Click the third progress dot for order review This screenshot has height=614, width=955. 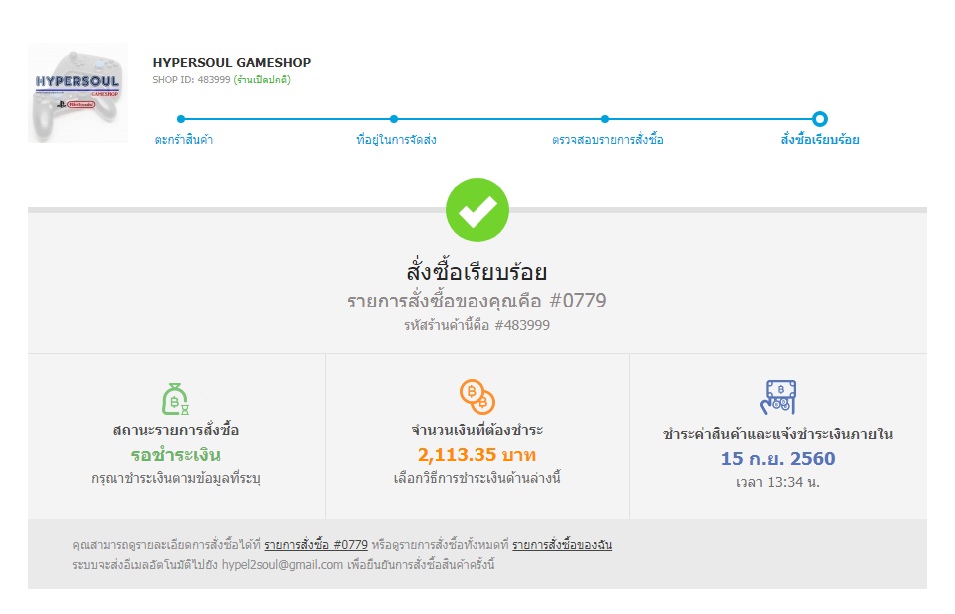point(605,119)
